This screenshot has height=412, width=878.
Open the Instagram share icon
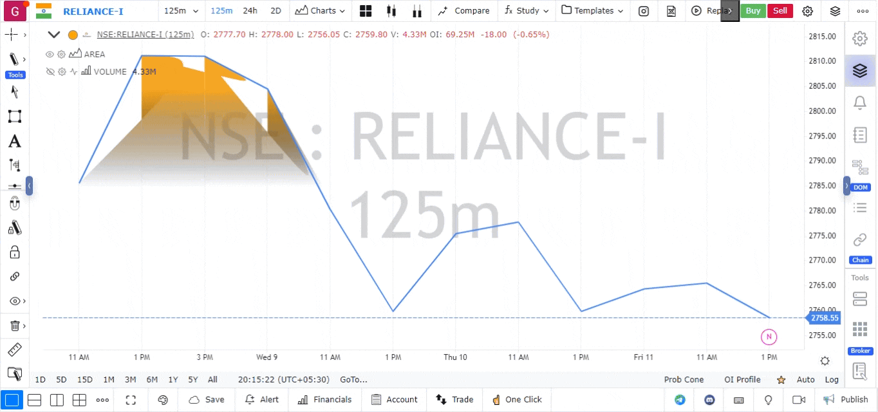[x=644, y=11]
